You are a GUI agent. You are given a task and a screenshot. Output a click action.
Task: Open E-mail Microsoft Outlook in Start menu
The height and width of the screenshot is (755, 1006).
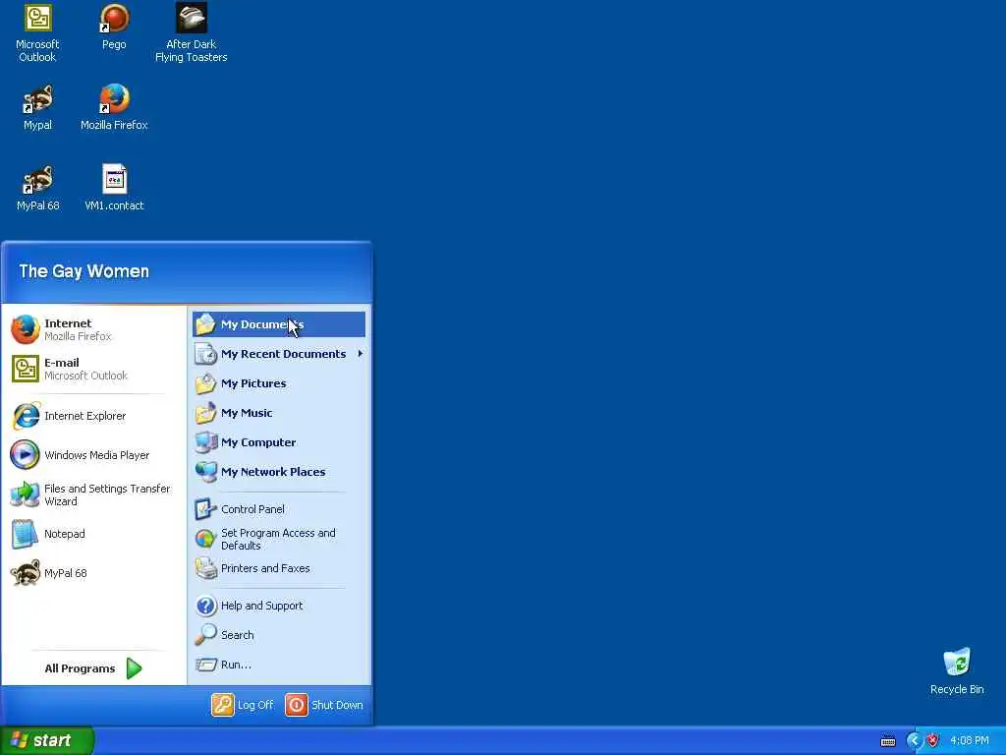point(94,369)
